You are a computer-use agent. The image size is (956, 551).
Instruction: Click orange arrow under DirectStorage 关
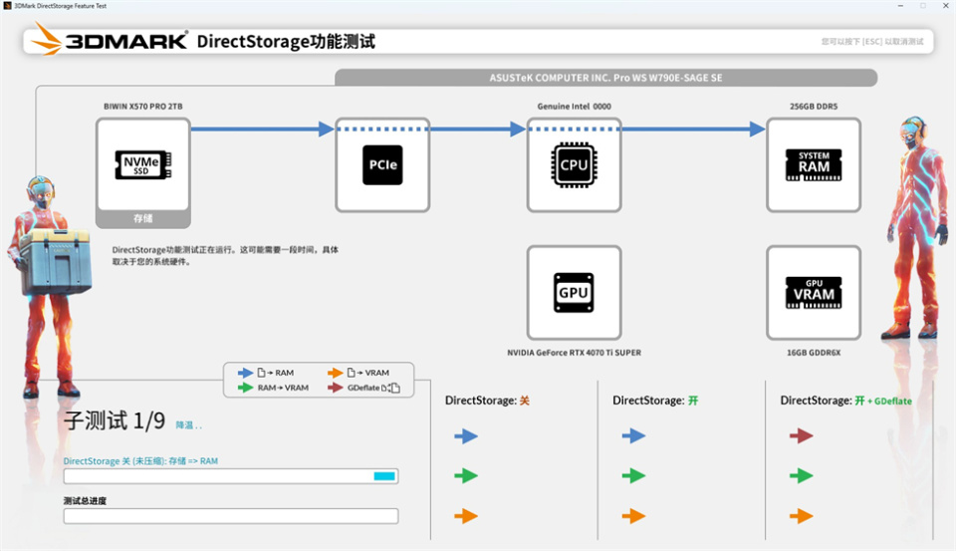point(466,516)
